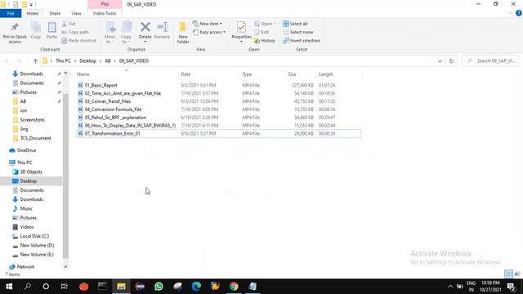The width and height of the screenshot is (523, 294).
Task: Open the History command
Action: [265, 41]
